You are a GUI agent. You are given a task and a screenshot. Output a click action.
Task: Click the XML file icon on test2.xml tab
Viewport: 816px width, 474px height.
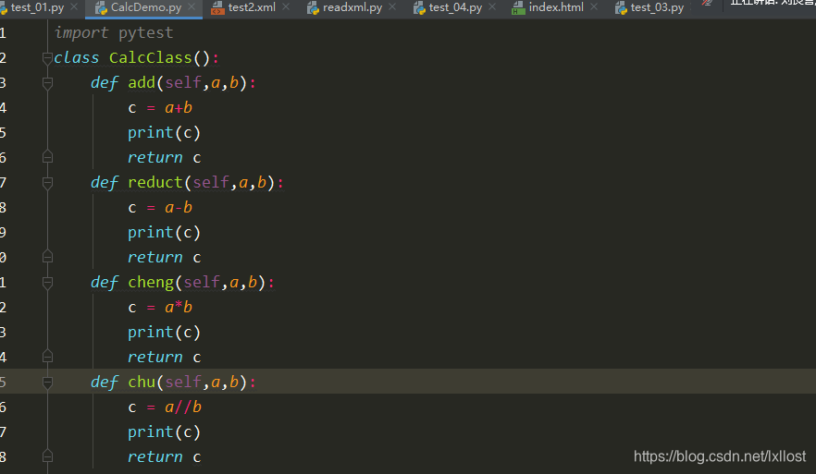pyautogui.click(x=217, y=7)
